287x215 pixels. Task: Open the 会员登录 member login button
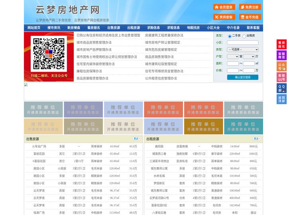224,7
